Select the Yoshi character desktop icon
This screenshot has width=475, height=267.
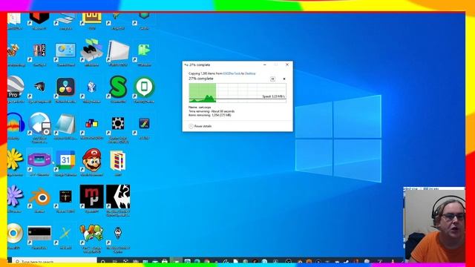tap(91, 233)
